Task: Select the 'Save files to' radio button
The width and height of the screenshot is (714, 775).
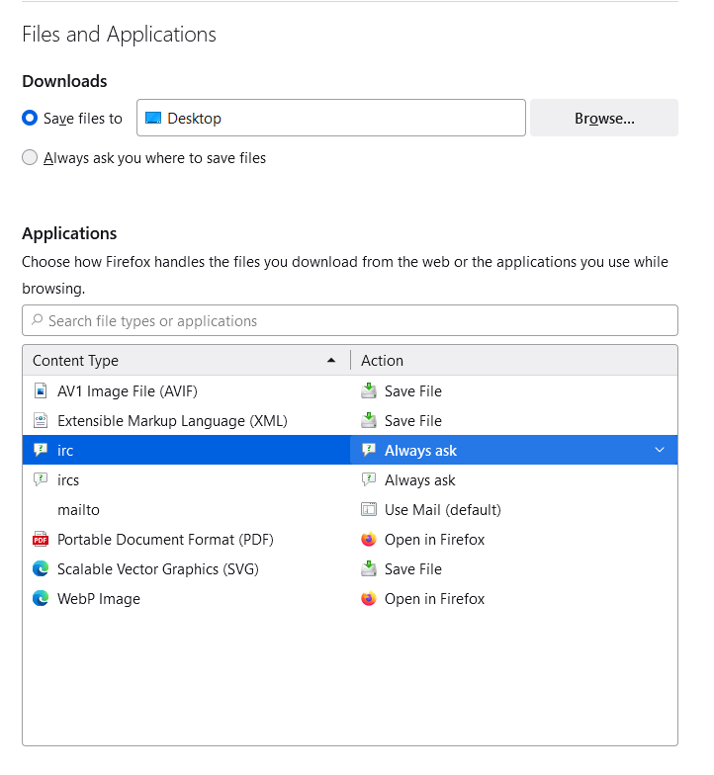Action: [30, 119]
